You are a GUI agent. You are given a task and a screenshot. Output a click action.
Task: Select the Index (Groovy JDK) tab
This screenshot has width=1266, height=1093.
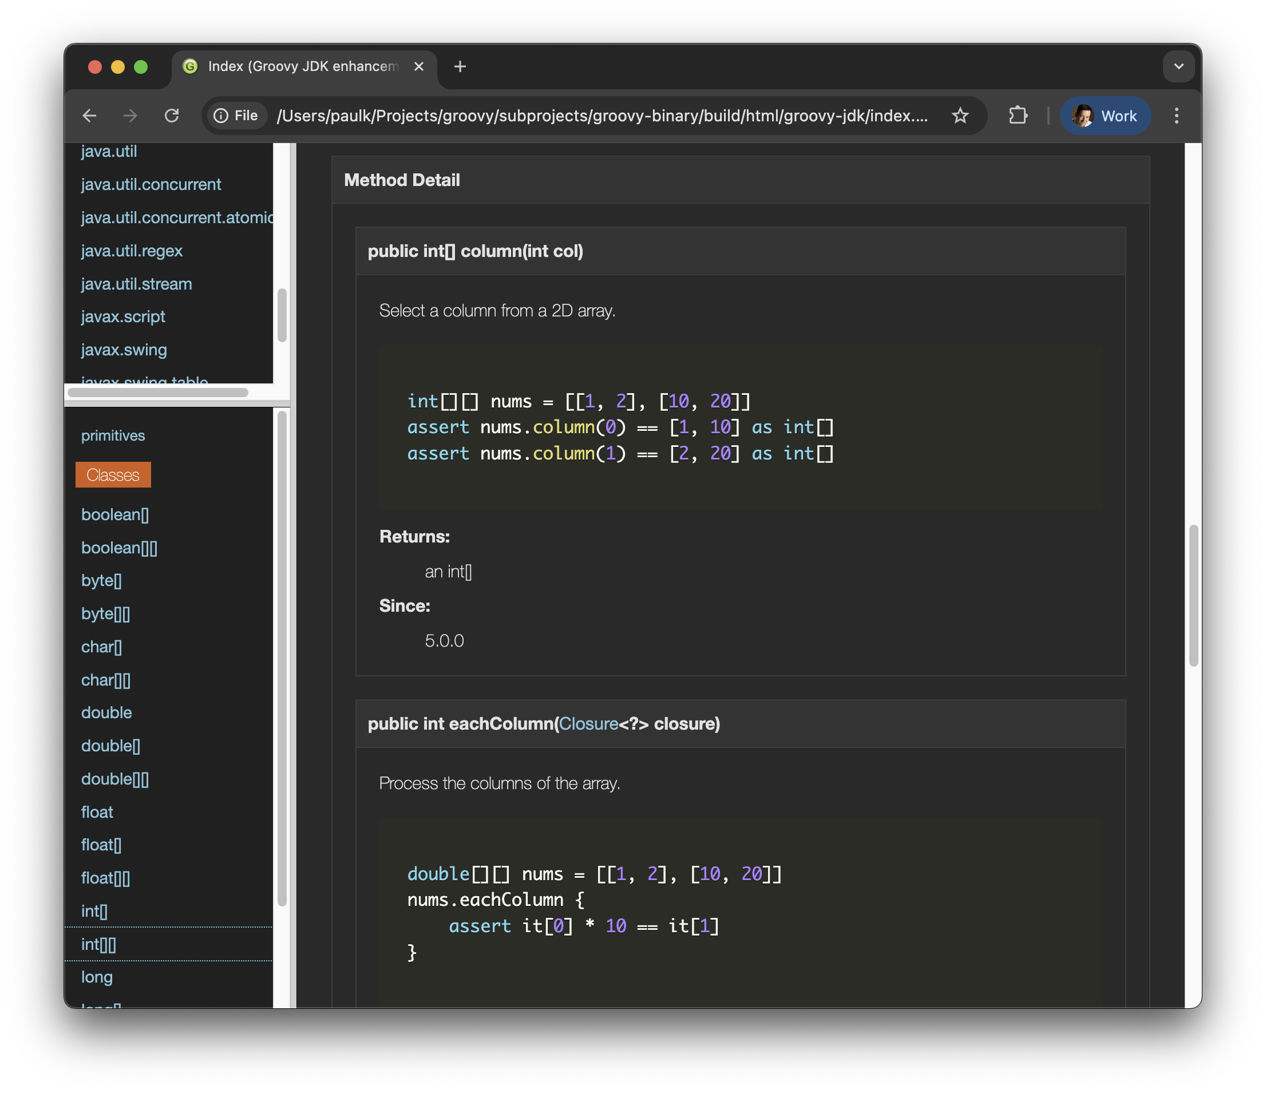tap(303, 66)
